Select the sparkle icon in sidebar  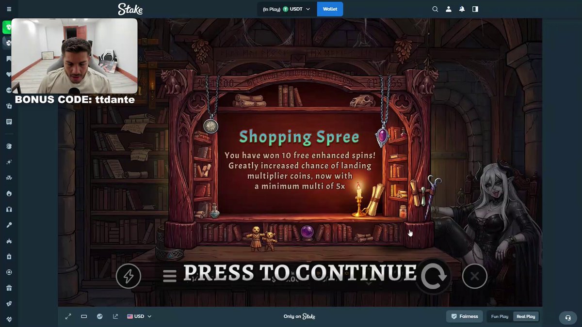pos(9,162)
